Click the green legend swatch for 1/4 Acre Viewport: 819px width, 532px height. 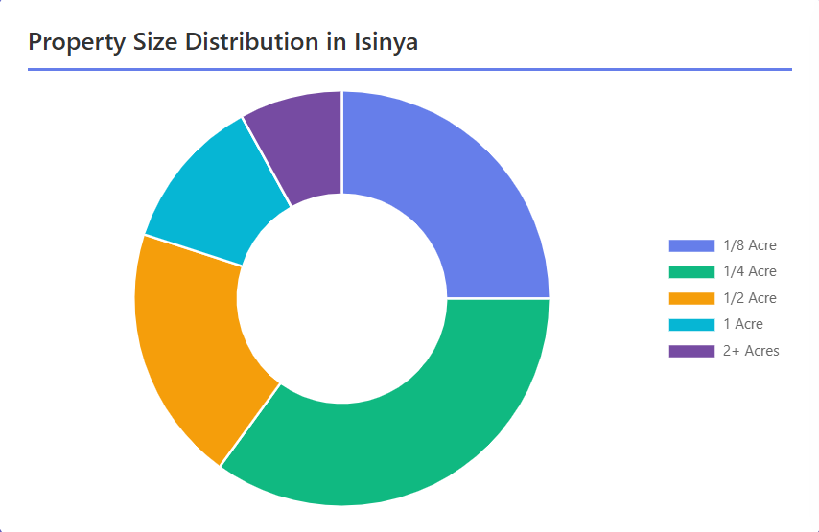click(691, 271)
